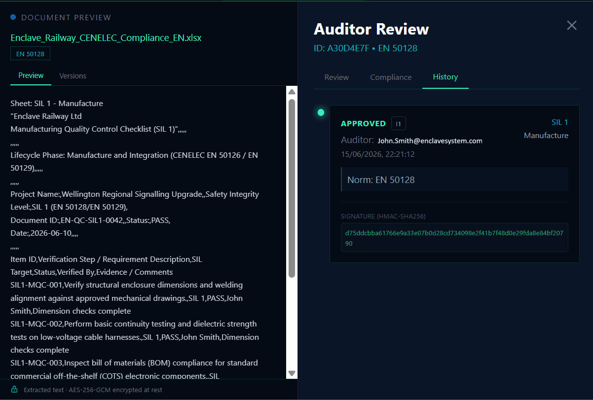Viewport: 593px width, 400px height.
Task: Click the Document ID EN-QC-SIL1-0042 line
Action: coord(90,220)
